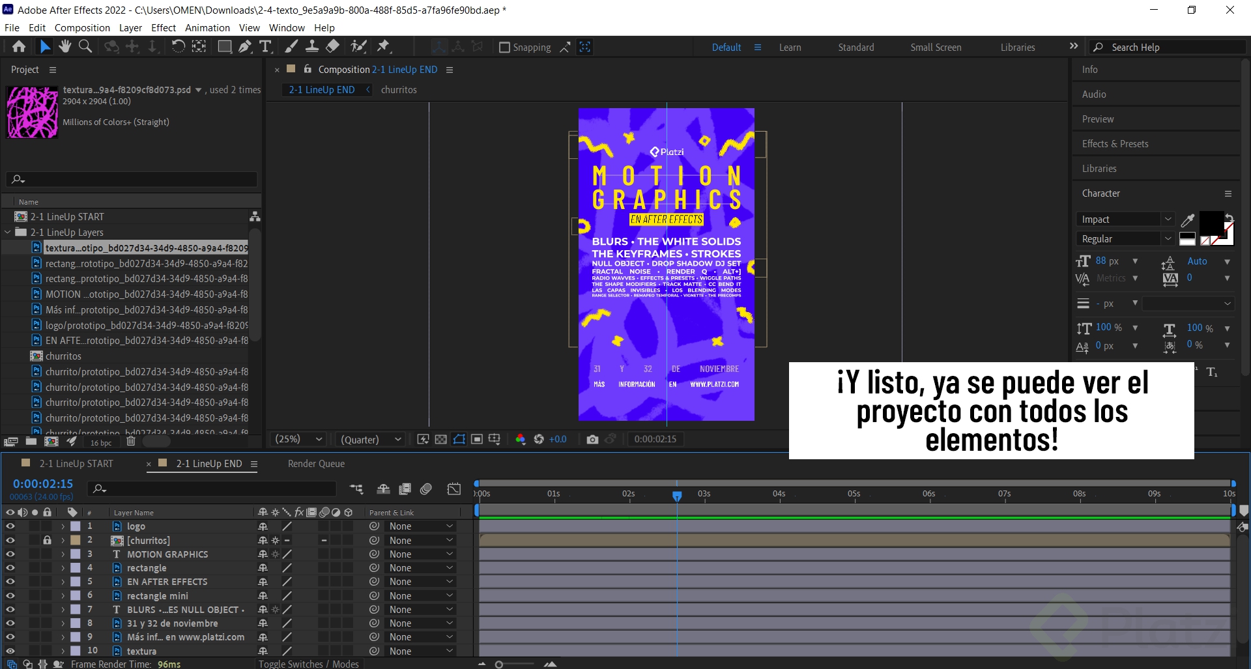Select the Type tool
Viewport: 1251px width, 669px height.
pos(265,46)
